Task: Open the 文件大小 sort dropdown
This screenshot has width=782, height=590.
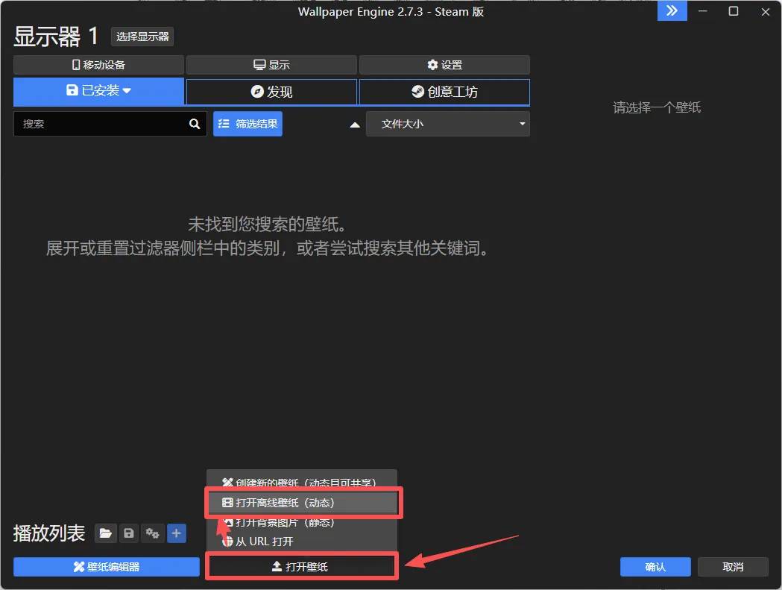Action: [x=447, y=124]
